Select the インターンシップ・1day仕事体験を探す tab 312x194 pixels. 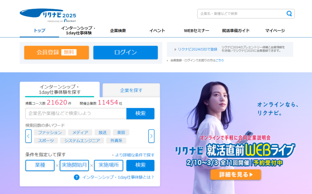(x=60, y=89)
